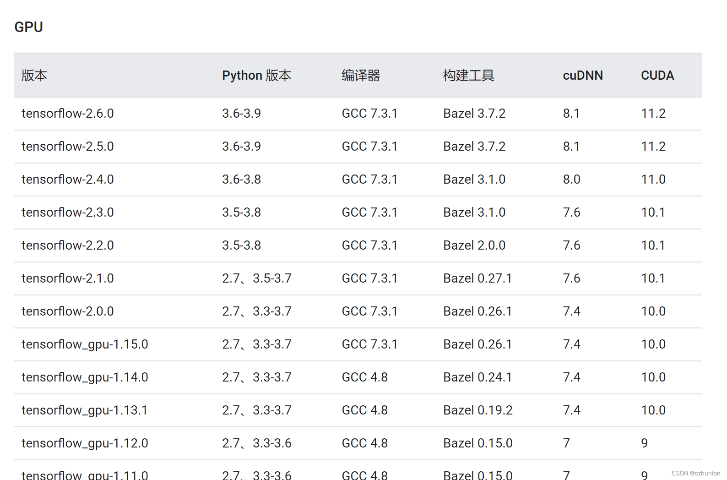This screenshot has width=727, height=480.
Task: Click GCC 4.8 in tensorflow_gpu-1.13.1 row
Action: 365,410
